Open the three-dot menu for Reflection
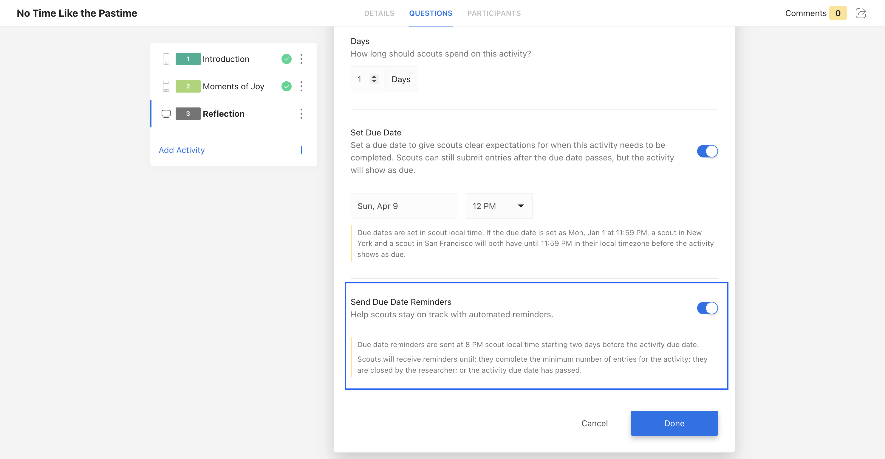 click(301, 114)
